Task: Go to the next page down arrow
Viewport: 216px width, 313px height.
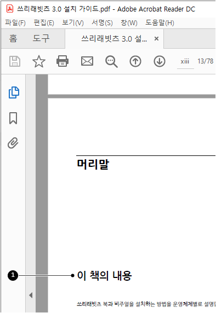Action: (160, 61)
